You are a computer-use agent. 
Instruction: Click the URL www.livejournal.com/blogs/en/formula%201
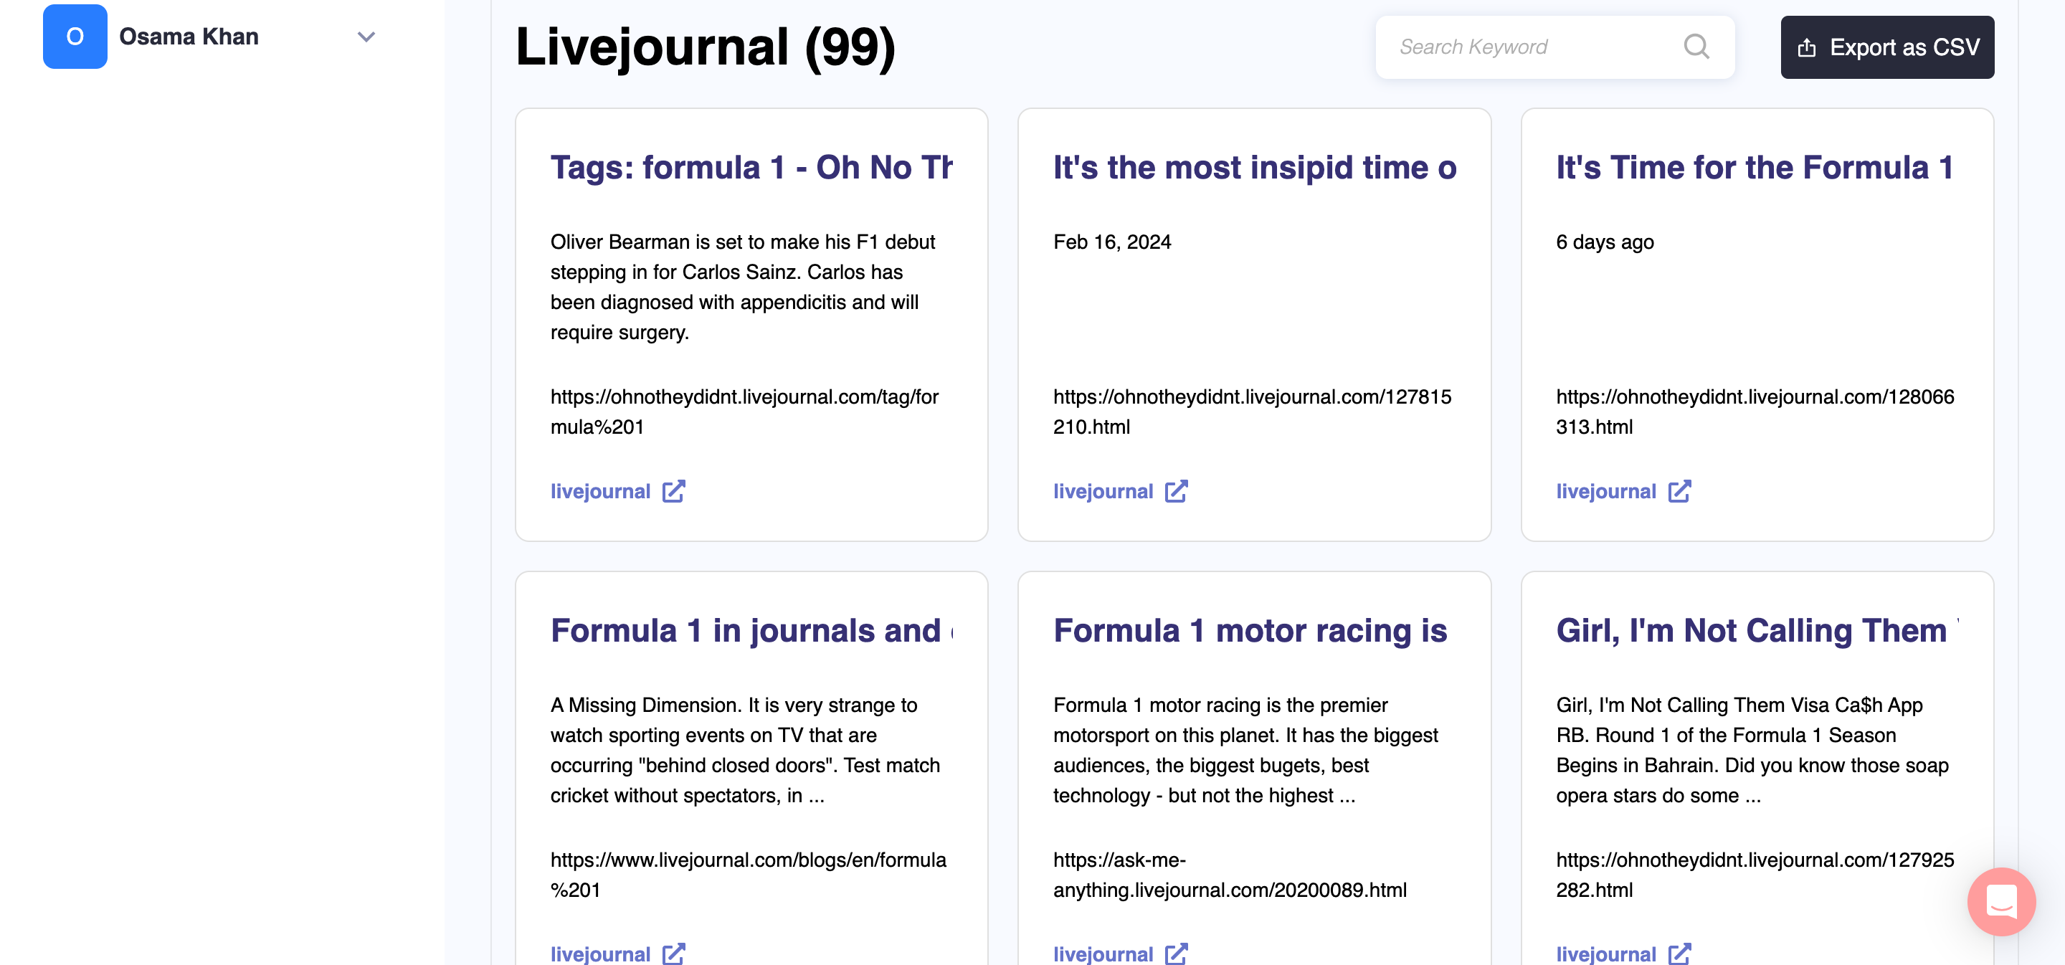pyautogui.click(x=748, y=875)
